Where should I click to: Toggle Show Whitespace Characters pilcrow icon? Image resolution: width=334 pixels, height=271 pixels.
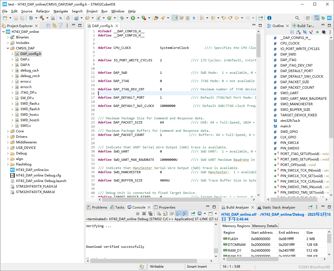tap(194, 18)
